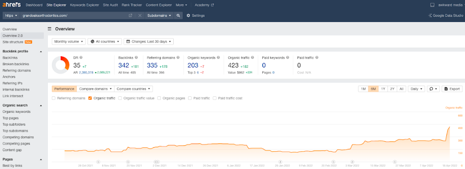Open Content gap in sidebar

[12, 150]
